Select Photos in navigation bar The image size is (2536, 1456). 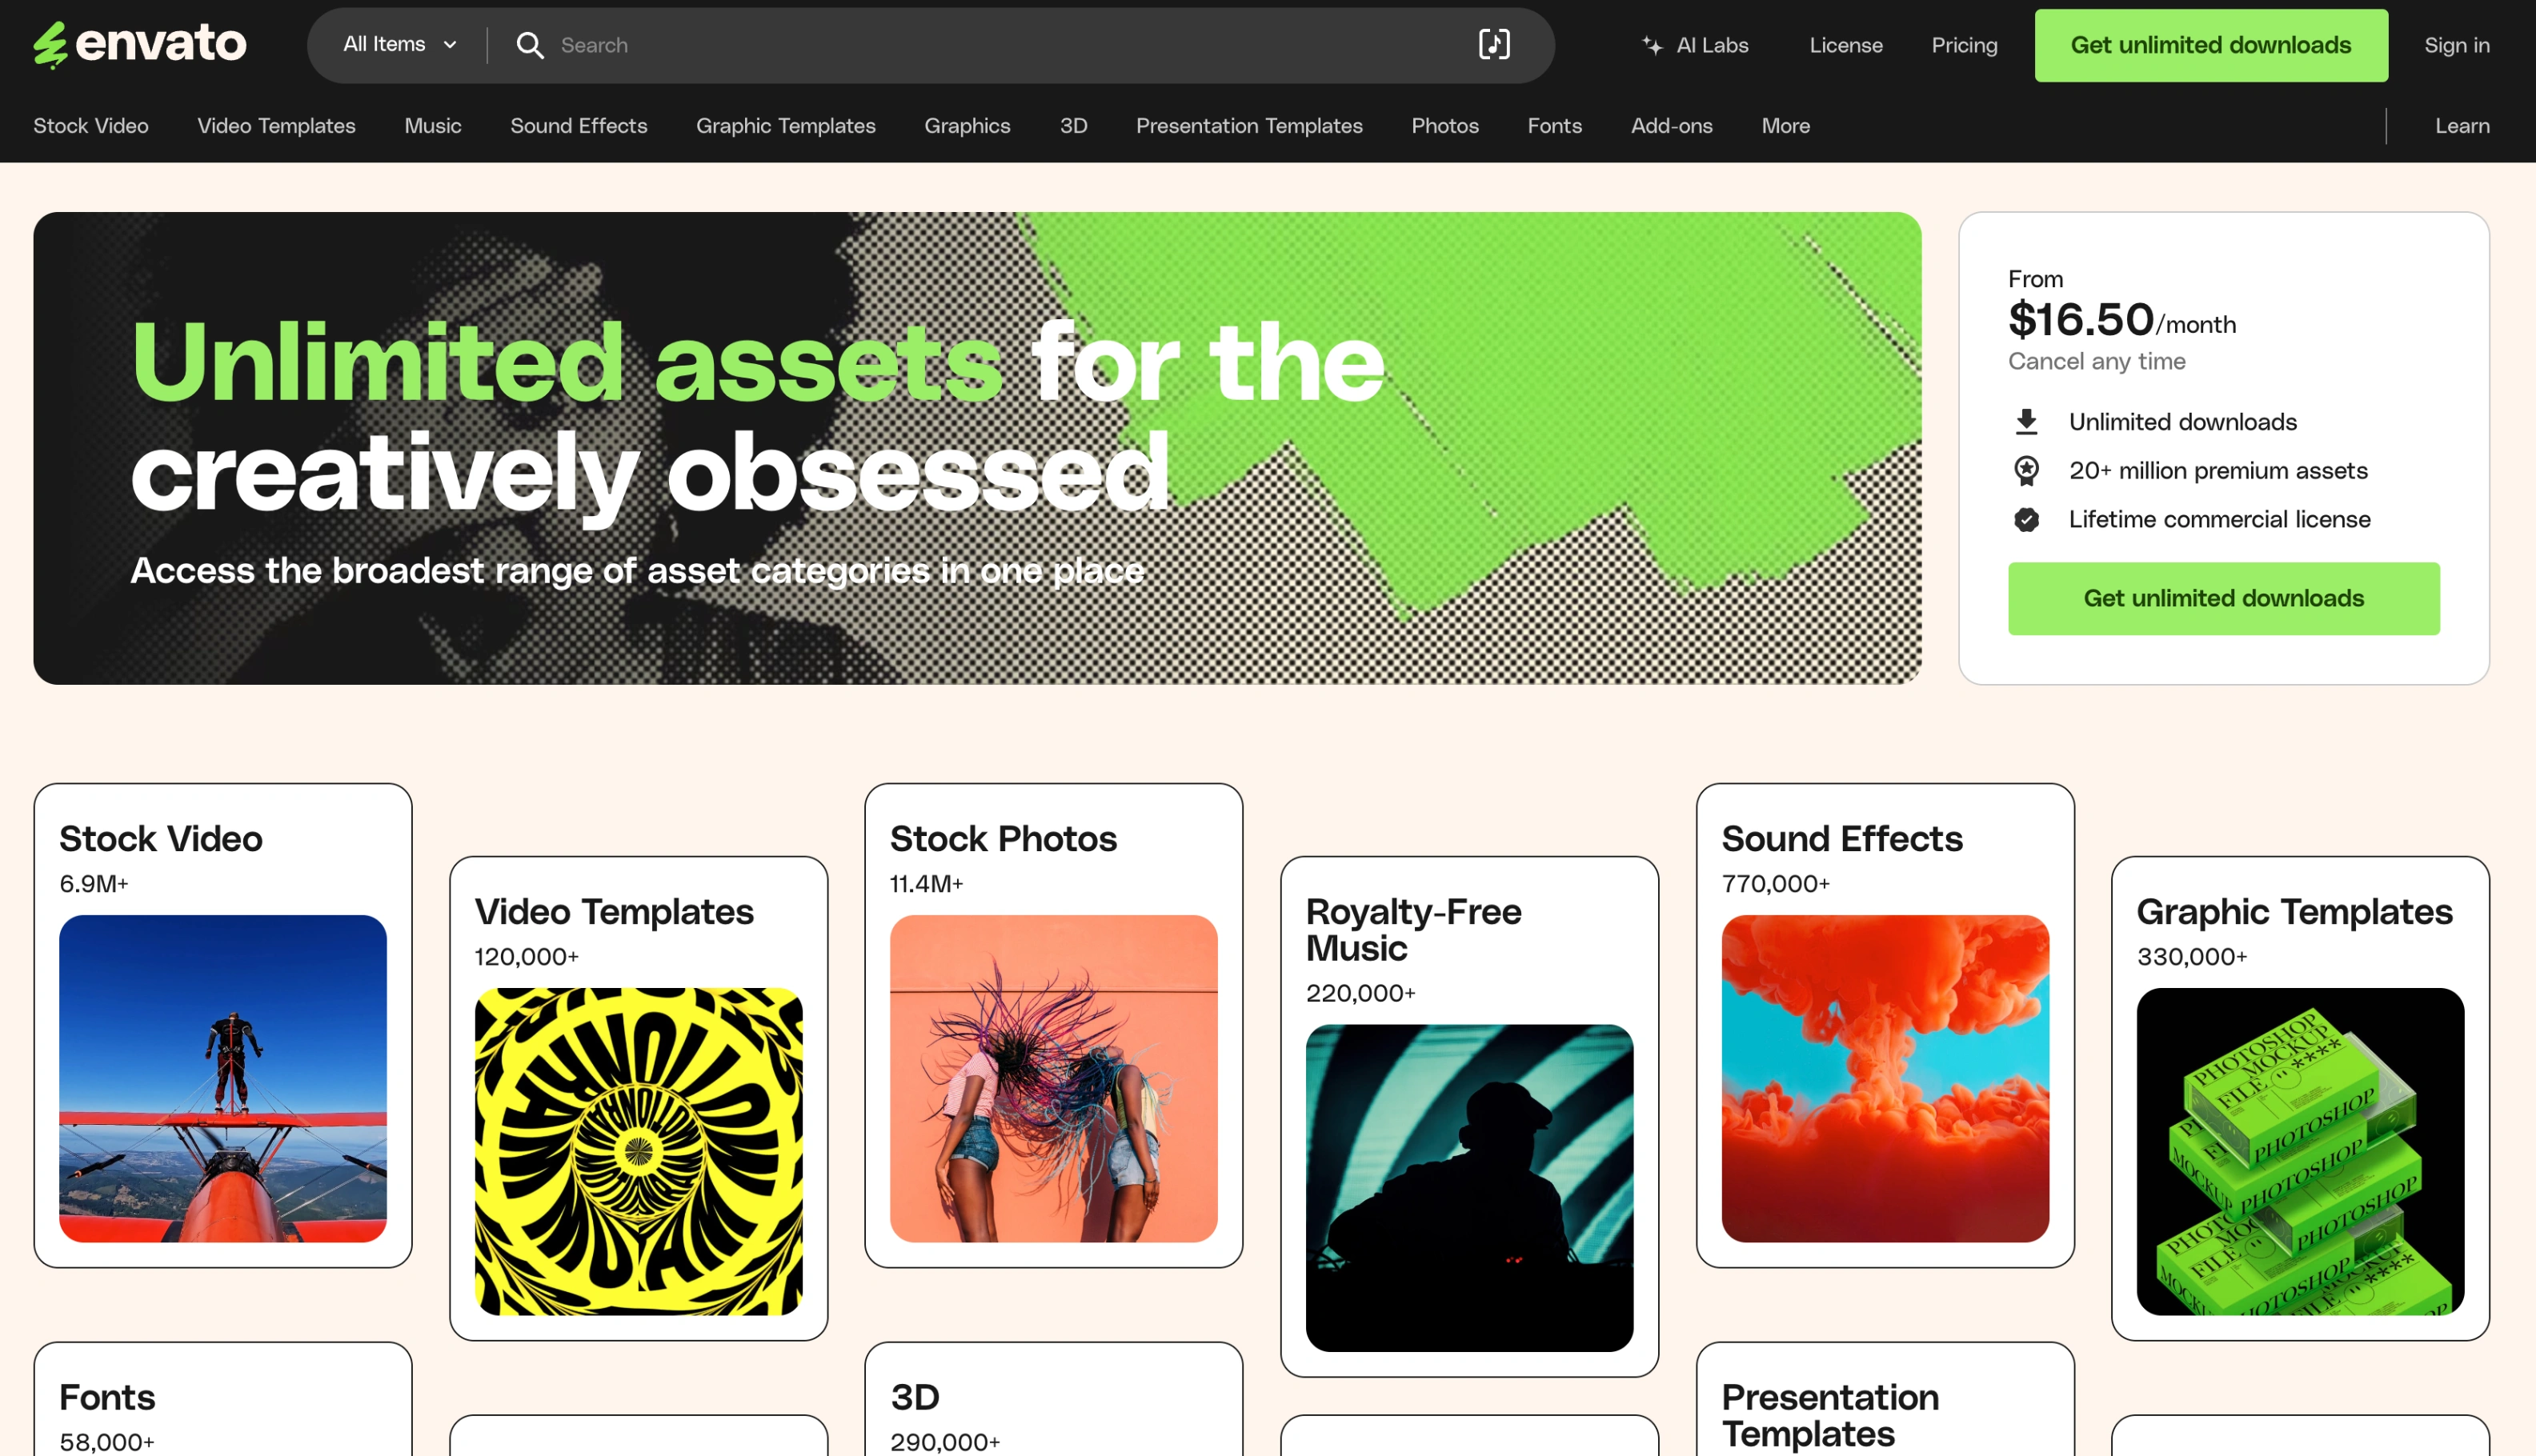click(x=1445, y=126)
